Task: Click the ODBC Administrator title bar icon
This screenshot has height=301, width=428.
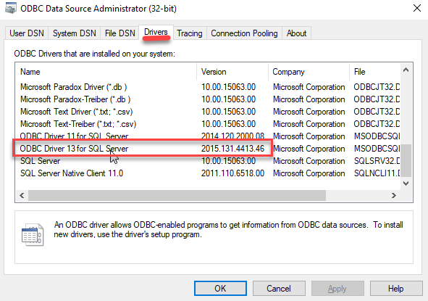Action: (x=11, y=8)
